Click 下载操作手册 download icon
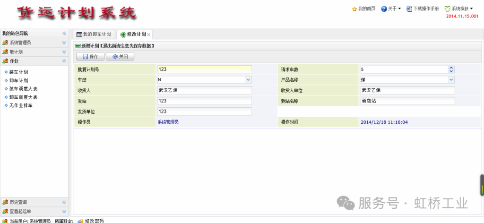 coord(409,9)
